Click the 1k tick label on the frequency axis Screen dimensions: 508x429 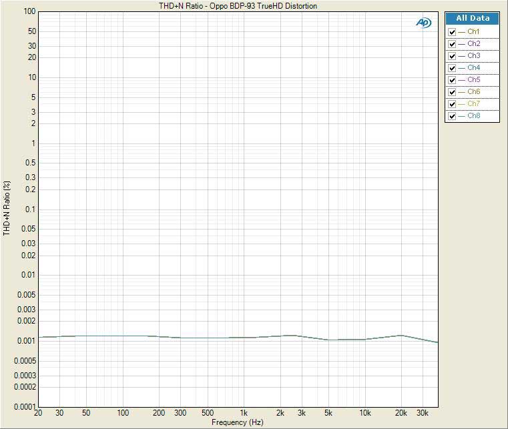(x=244, y=414)
